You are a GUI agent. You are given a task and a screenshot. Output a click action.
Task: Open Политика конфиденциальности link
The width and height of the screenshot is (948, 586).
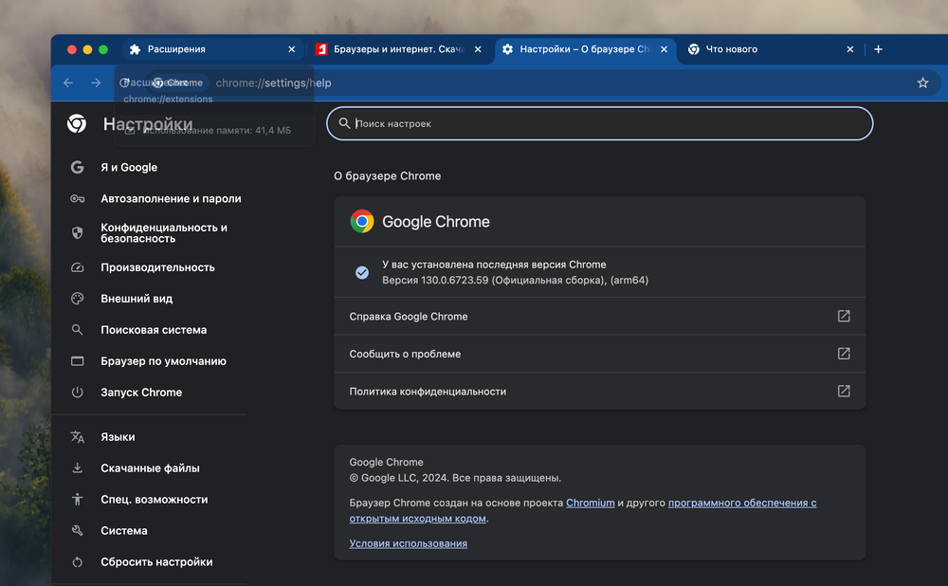[x=600, y=392]
